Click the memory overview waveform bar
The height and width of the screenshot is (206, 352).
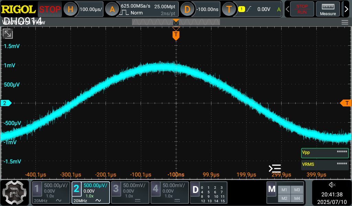click(176, 22)
